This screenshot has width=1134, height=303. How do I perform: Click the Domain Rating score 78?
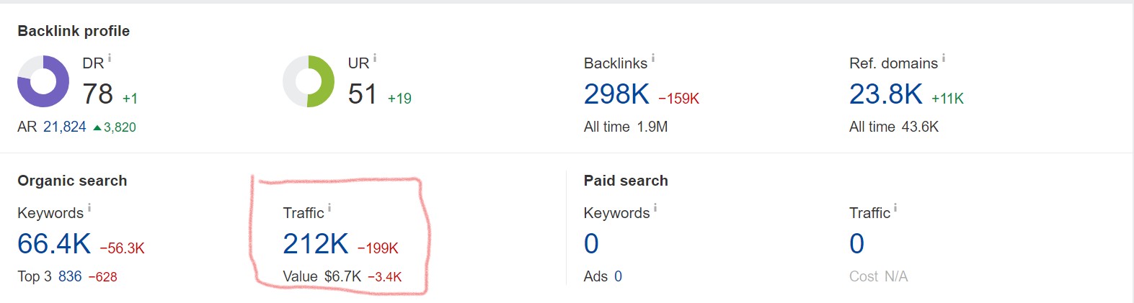(x=97, y=94)
